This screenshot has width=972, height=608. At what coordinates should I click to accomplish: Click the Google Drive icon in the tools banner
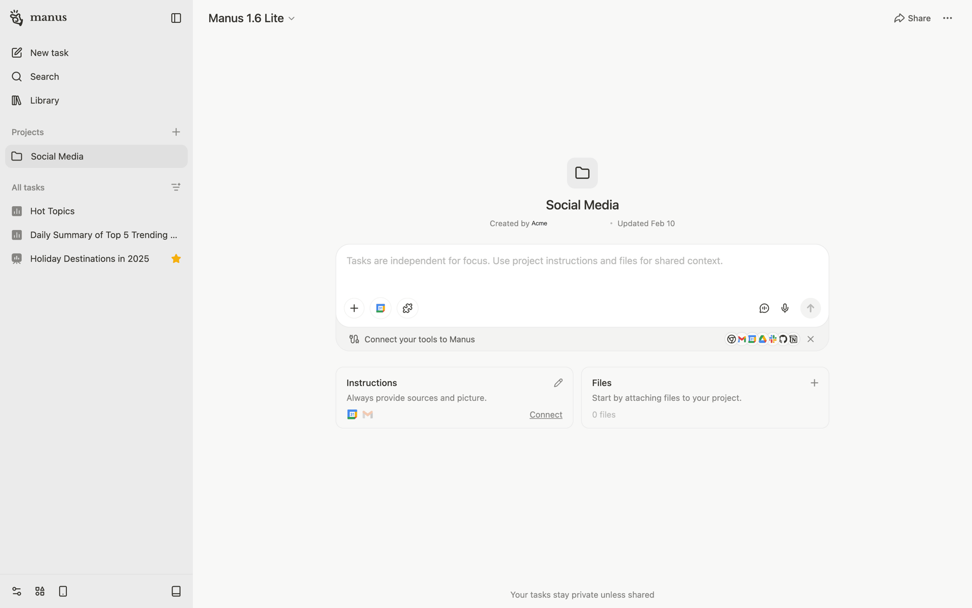point(763,339)
